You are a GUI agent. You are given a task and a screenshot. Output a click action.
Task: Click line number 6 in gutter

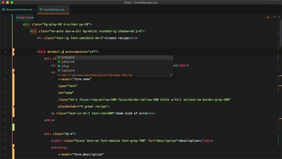(x=5, y=52)
